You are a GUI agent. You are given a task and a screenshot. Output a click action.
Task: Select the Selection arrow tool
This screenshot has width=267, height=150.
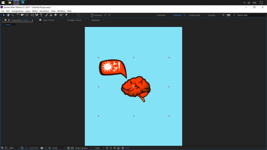(x=4, y=15)
